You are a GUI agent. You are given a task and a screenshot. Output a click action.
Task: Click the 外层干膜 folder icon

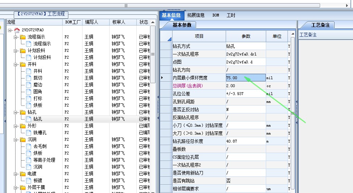(23, 187)
